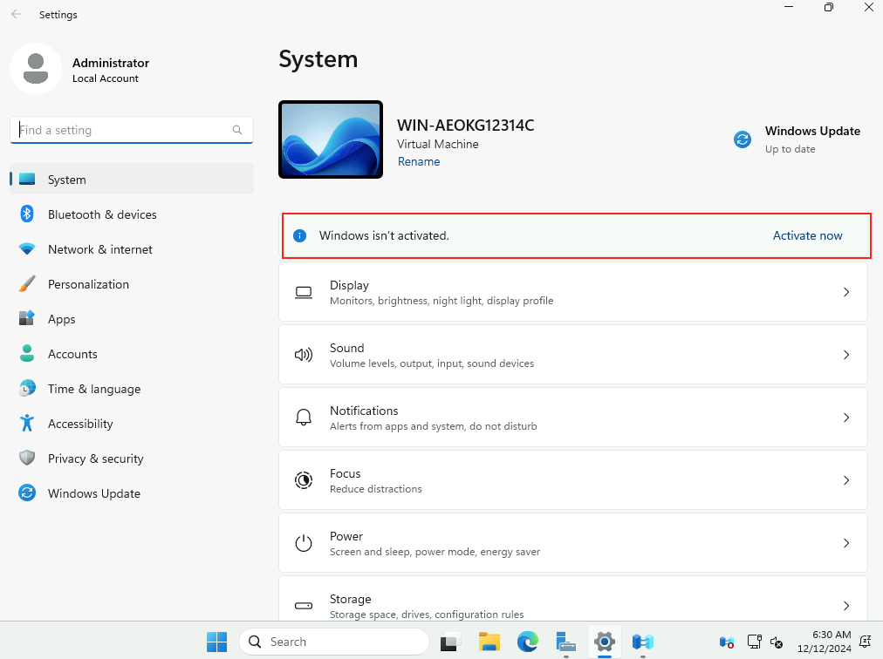Click the Bluetooth icon in sidebar
This screenshot has height=659, width=883.
[27, 214]
